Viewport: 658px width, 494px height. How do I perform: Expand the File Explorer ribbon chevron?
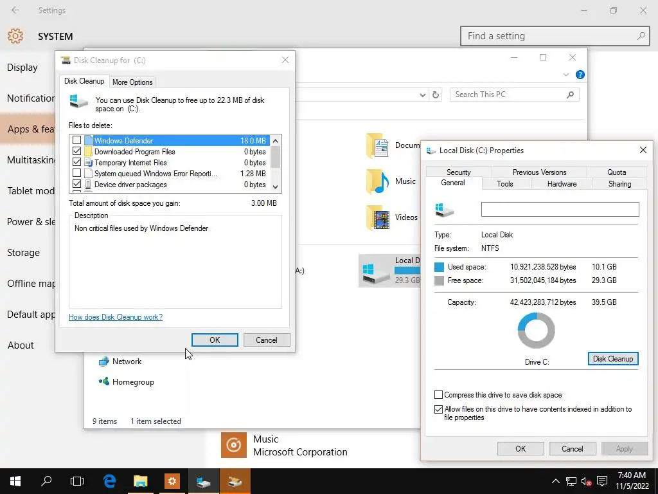pyautogui.click(x=565, y=75)
